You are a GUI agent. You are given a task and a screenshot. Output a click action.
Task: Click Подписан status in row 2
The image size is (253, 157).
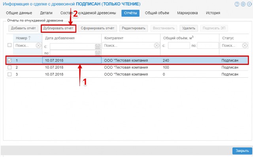[x=230, y=67]
